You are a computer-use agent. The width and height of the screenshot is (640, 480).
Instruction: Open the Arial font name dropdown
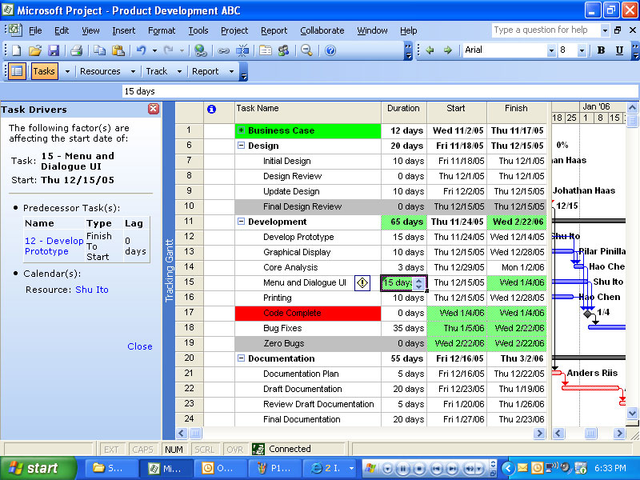551,50
